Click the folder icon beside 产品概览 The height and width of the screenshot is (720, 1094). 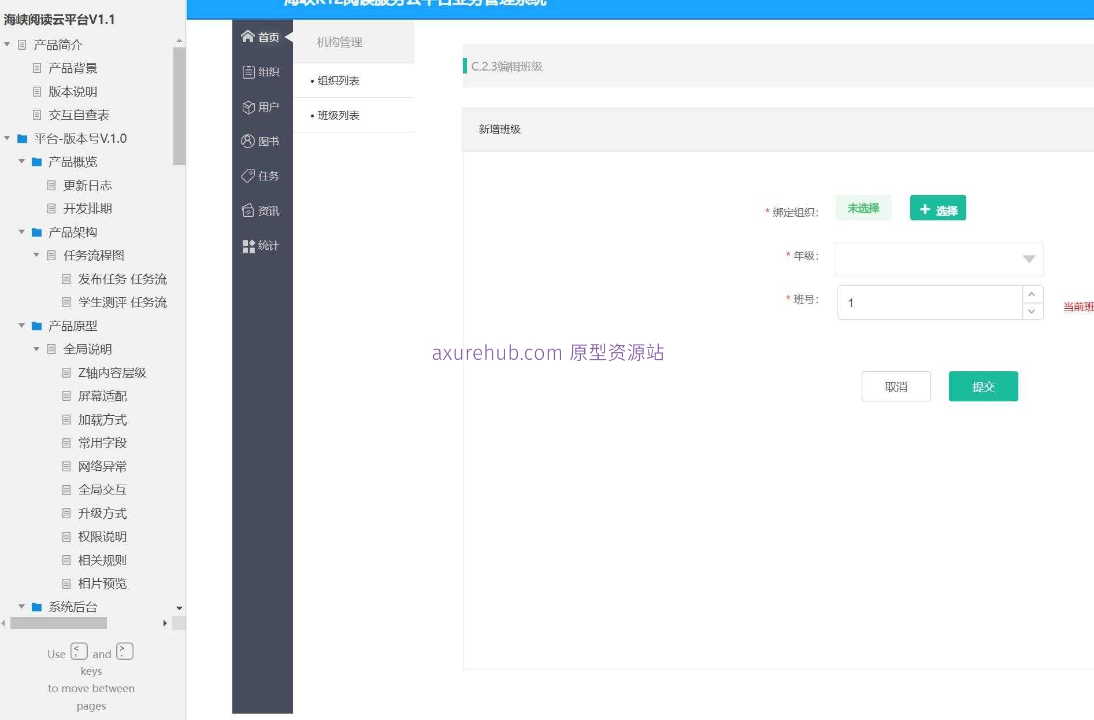point(36,161)
